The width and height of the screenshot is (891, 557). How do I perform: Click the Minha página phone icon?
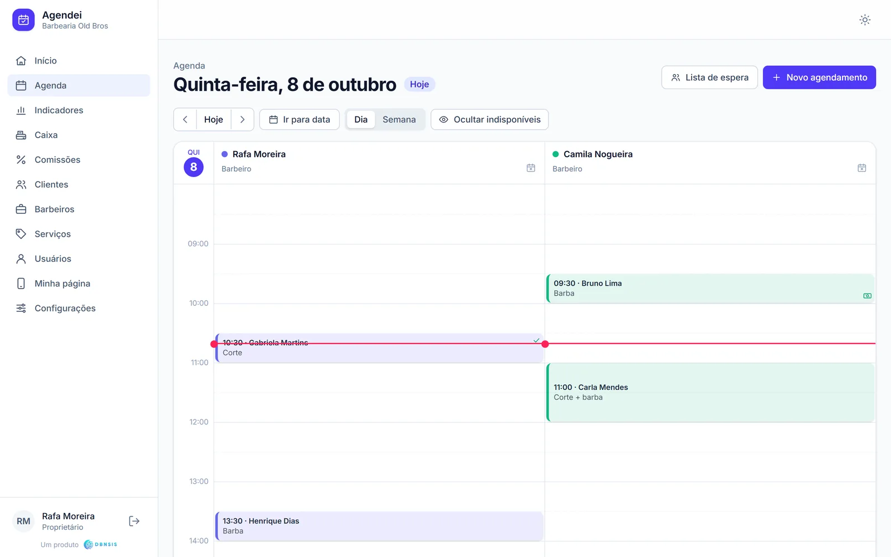tap(21, 284)
